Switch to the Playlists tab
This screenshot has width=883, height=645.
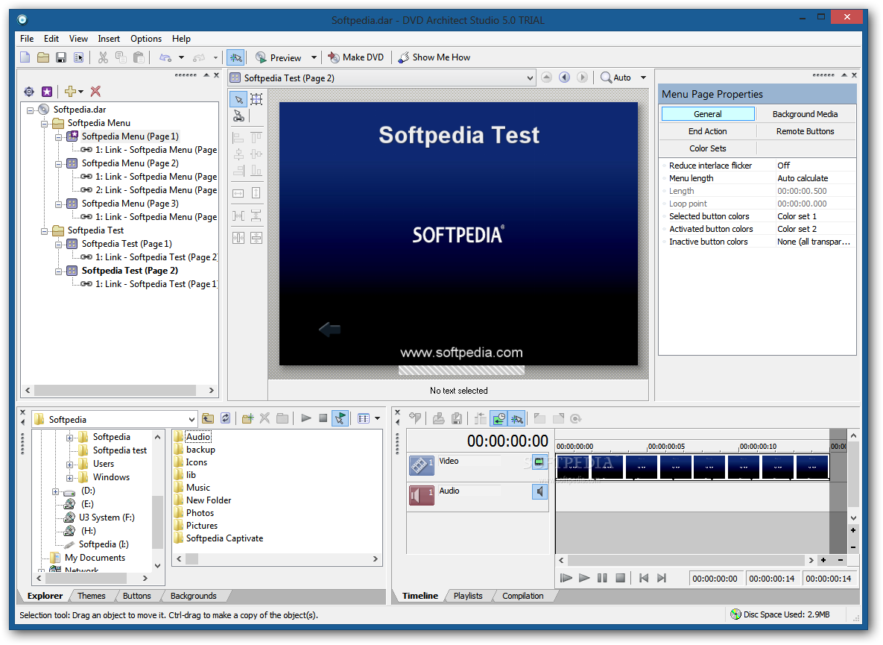point(468,596)
